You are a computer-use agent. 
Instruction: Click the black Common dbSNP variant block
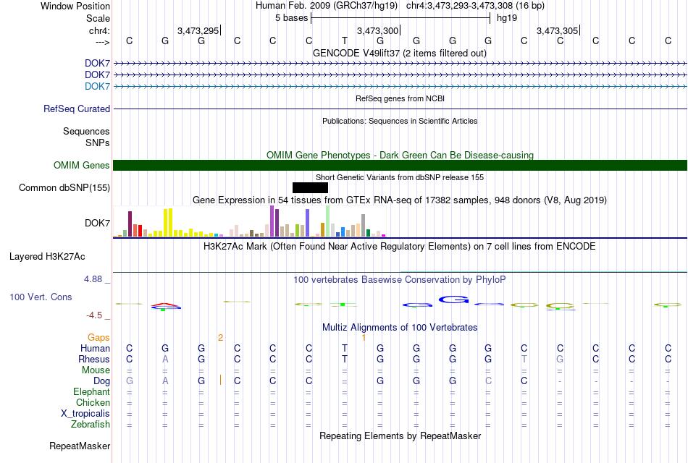tap(310, 187)
